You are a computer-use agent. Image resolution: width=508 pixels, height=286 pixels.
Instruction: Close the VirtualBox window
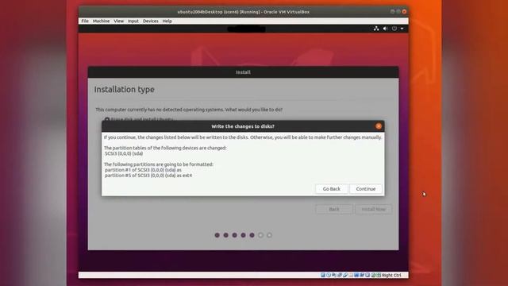404,12
